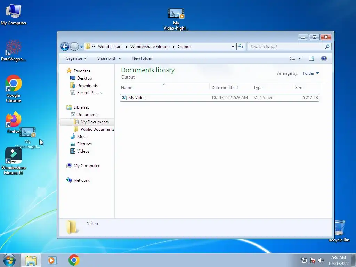Minimize the Explorer window
356x267 pixels.
[x=303, y=37]
